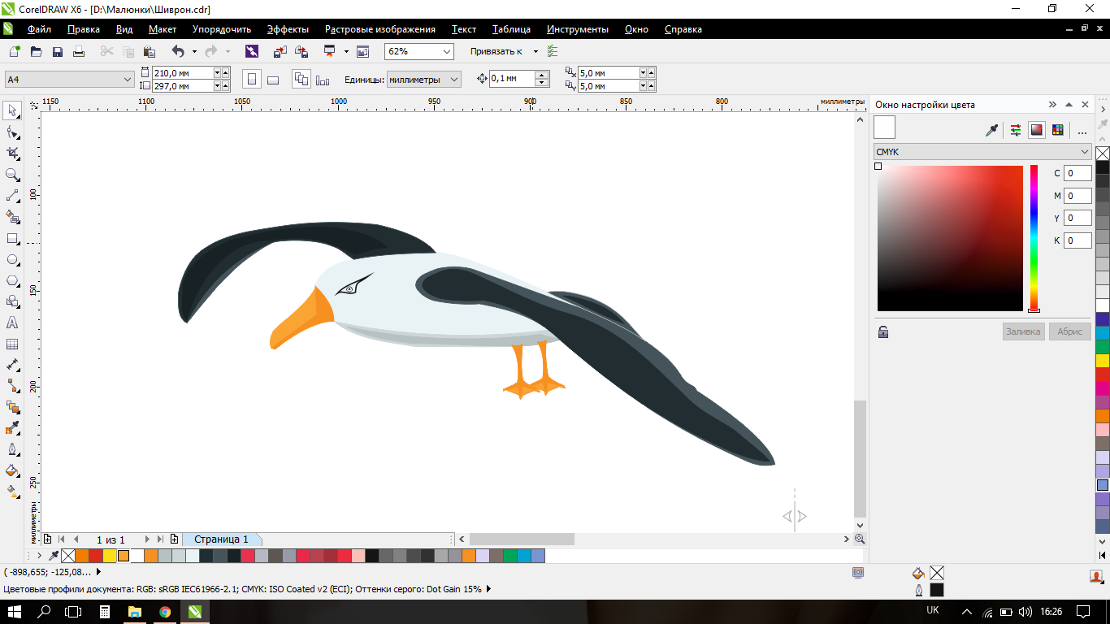
Task: Choose the Ellipse tool
Action: point(12,260)
